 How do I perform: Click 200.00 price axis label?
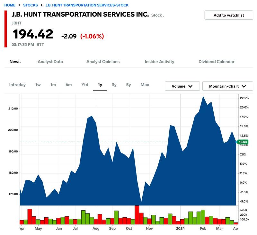(13, 130)
